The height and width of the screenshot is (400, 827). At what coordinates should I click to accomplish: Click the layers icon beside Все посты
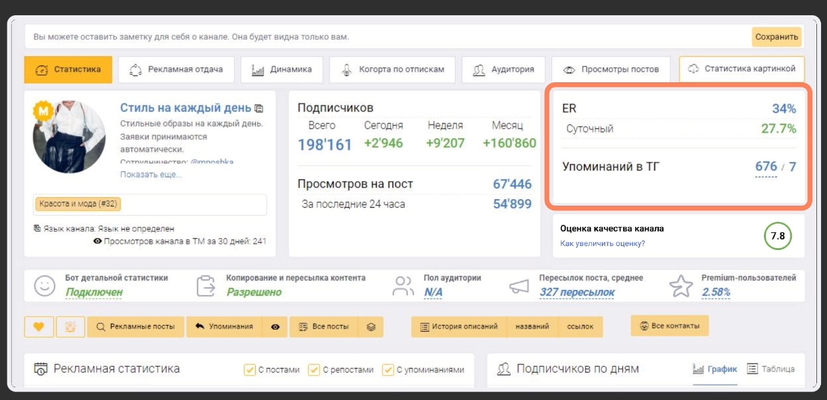tap(371, 327)
